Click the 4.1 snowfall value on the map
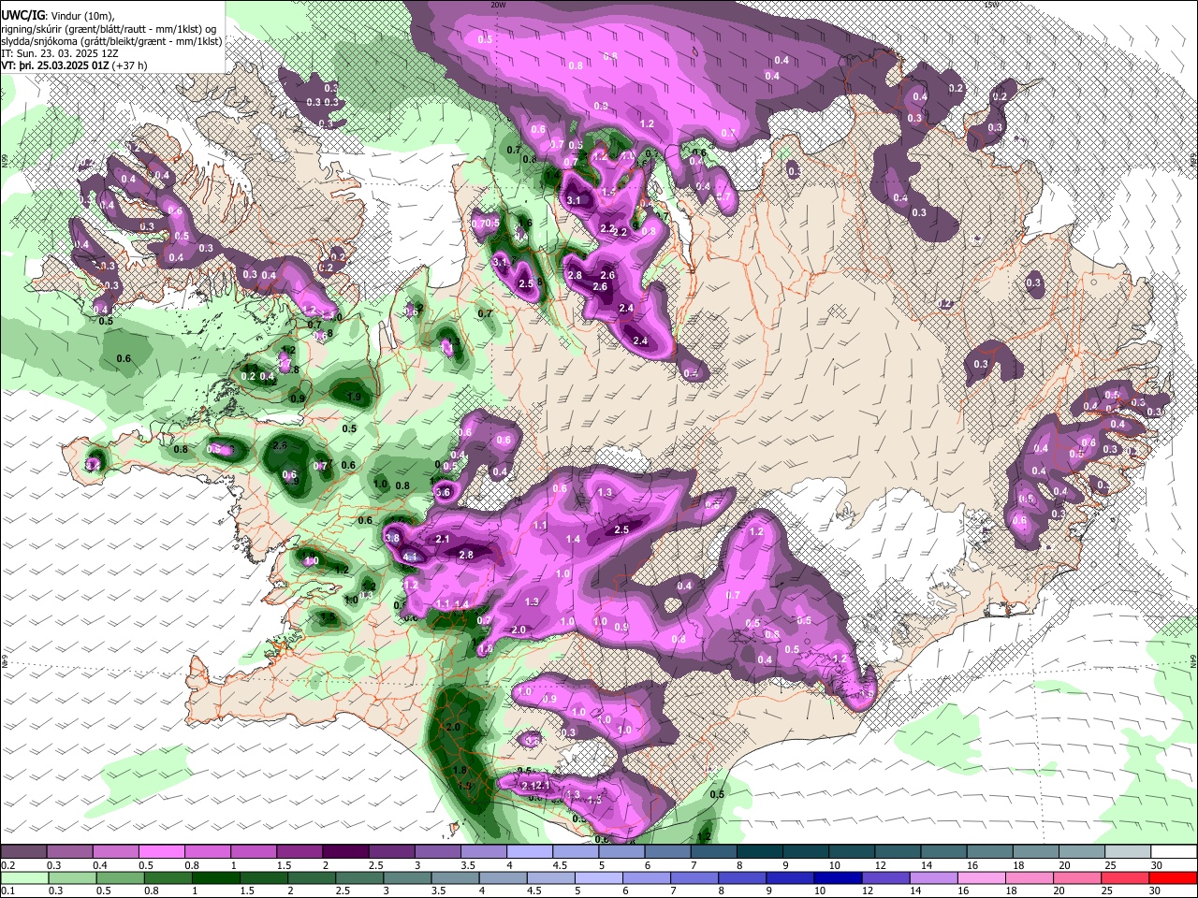The width and height of the screenshot is (1198, 898). tap(409, 556)
